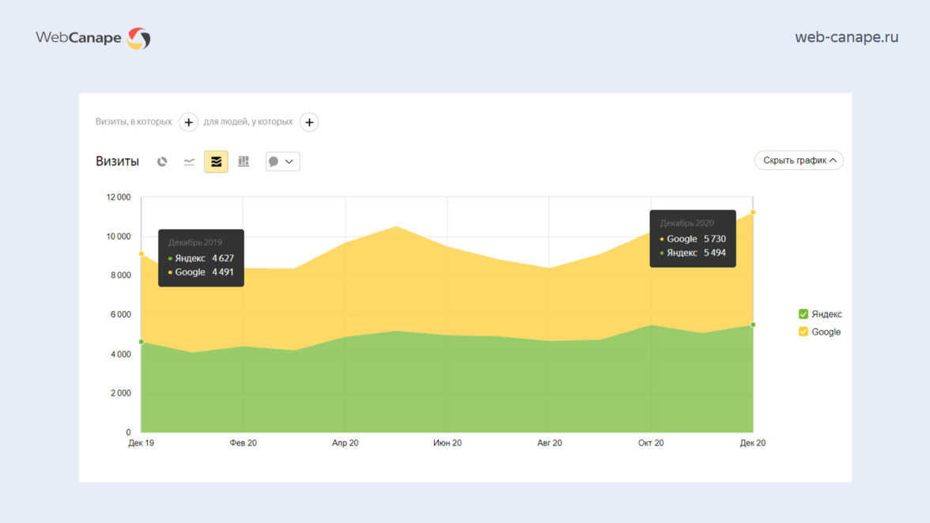Collapse chart with "Скрыть график"
Viewport: 930px width, 523px height.
tap(799, 161)
